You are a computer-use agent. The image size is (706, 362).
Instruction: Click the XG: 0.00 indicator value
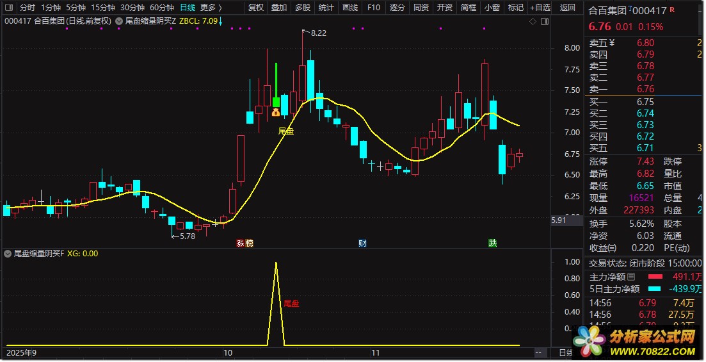pos(83,254)
